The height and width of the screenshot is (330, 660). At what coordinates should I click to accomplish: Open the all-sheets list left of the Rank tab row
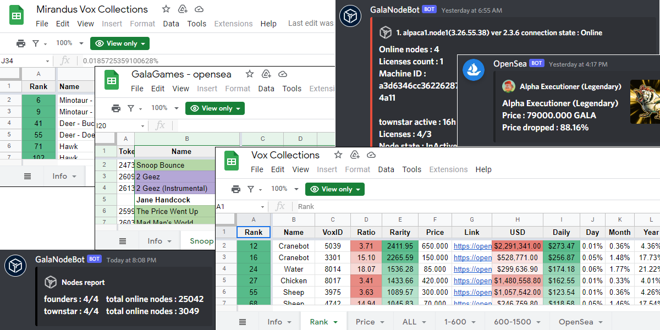[243, 322]
